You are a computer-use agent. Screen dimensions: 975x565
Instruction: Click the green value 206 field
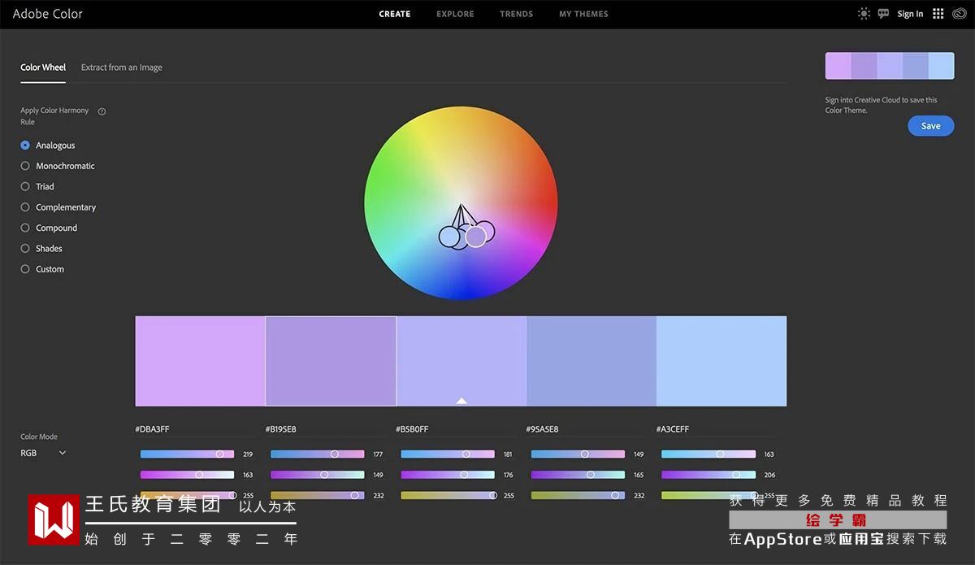click(769, 475)
